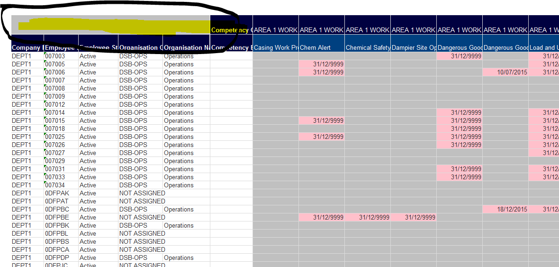Select employee ID cell 007009
559x267 pixels.
[61, 96]
